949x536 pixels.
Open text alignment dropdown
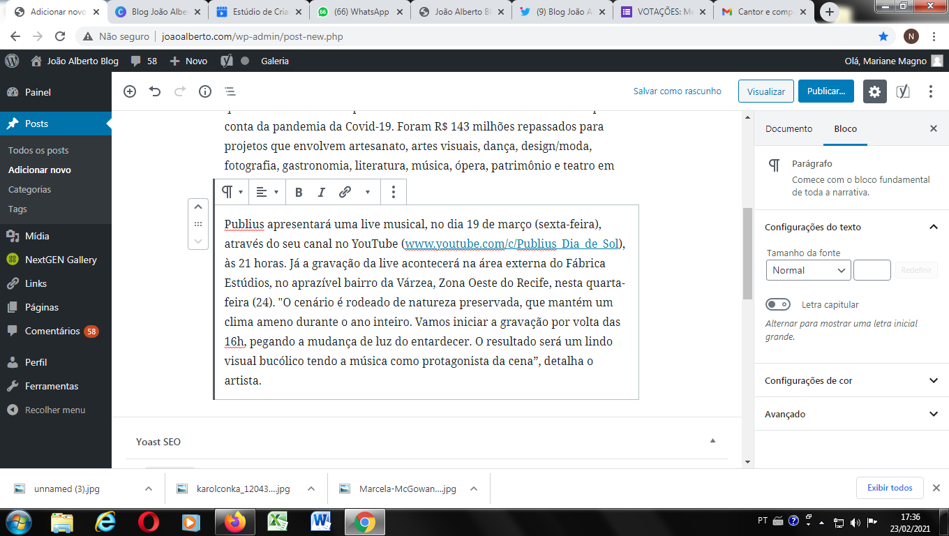coord(267,192)
